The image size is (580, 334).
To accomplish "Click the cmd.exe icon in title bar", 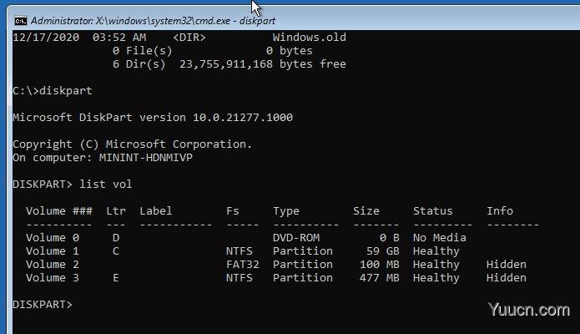I will [21, 21].
